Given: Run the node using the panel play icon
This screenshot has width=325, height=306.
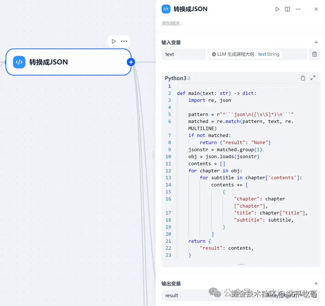Looking at the screenshot, I should click(277, 9).
